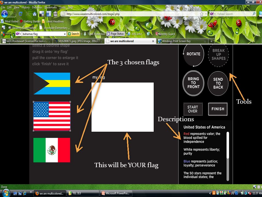Click the Back navigation arrow

pyautogui.click(x=5, y=14)
